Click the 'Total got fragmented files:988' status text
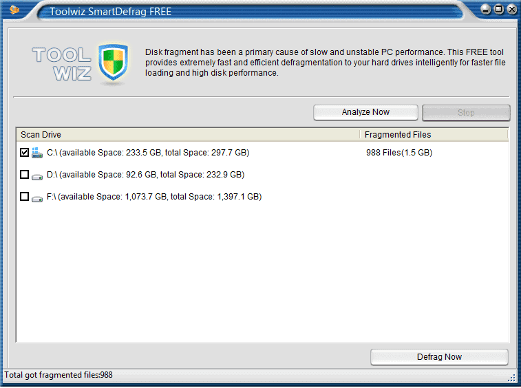Viewport: 521px width, 388px height. 59,375
